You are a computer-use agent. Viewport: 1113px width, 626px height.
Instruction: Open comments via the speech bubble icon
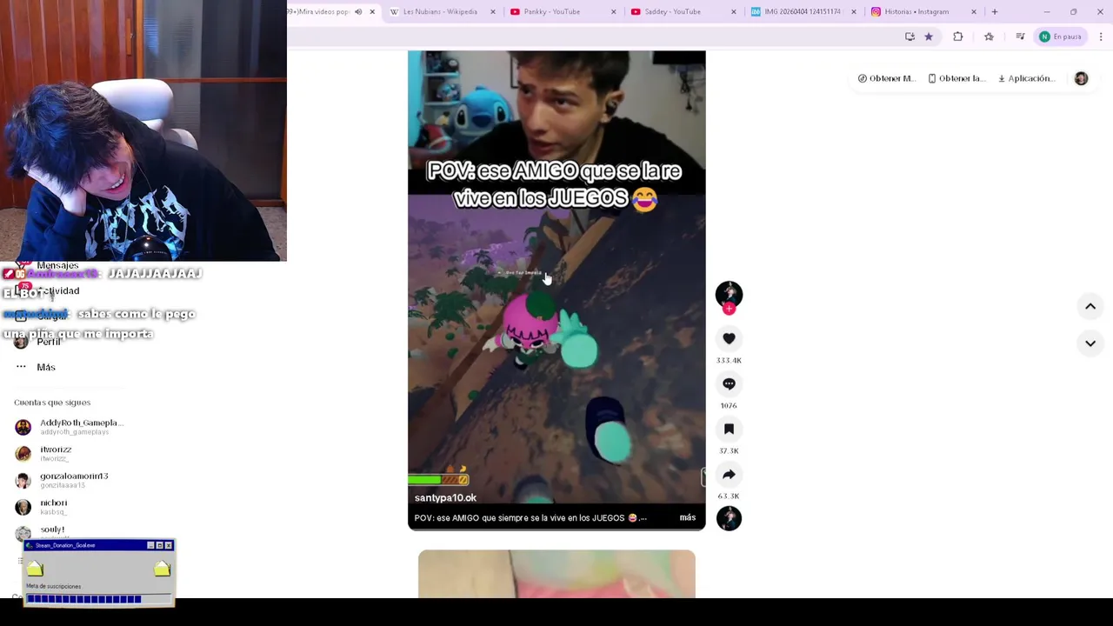tap(729, 383)
